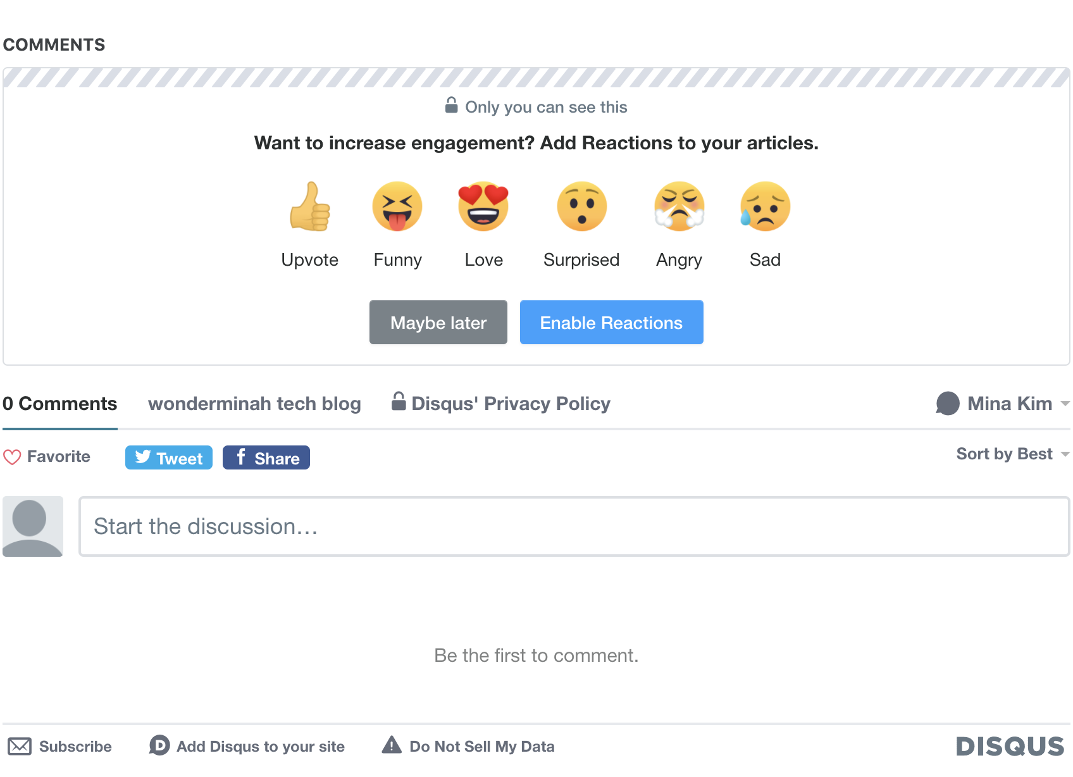Share the thread via Tweet button
Viewport: 1073px width, 777px height.
169,457
